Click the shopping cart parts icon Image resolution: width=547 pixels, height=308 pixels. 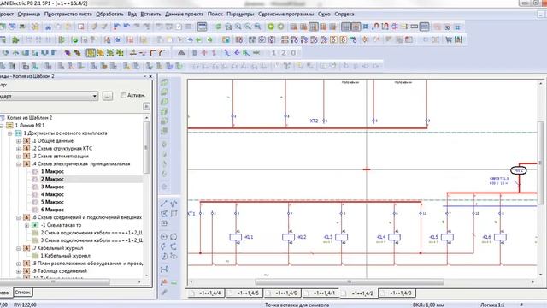(x=449, y=39)
